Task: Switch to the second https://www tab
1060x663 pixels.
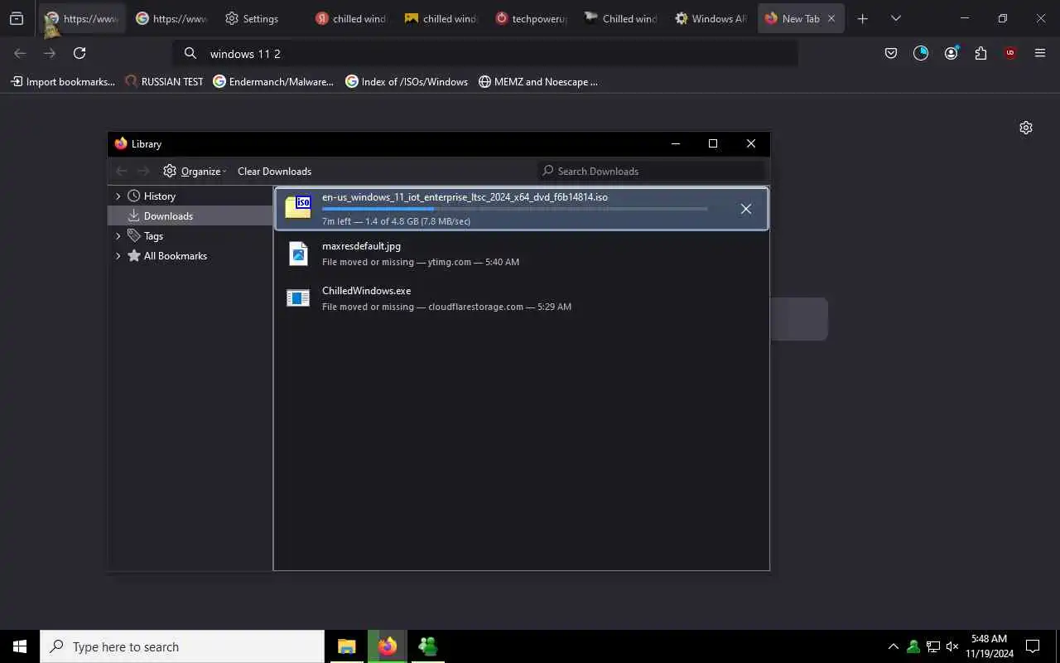Action: click(172, 18)
